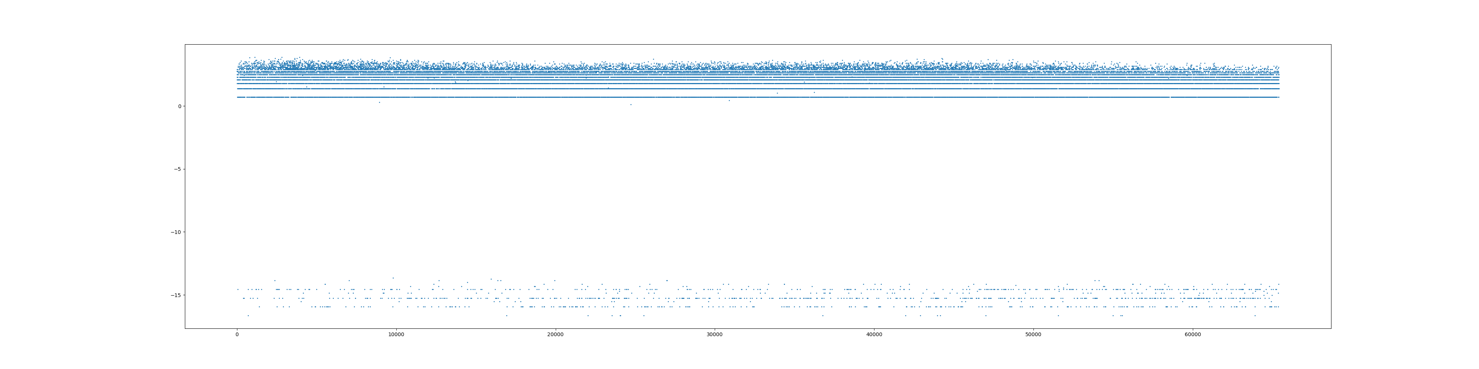Click the x-axis tick label 10000
The height and width of the screenshot is (369, 1479).
396,335
